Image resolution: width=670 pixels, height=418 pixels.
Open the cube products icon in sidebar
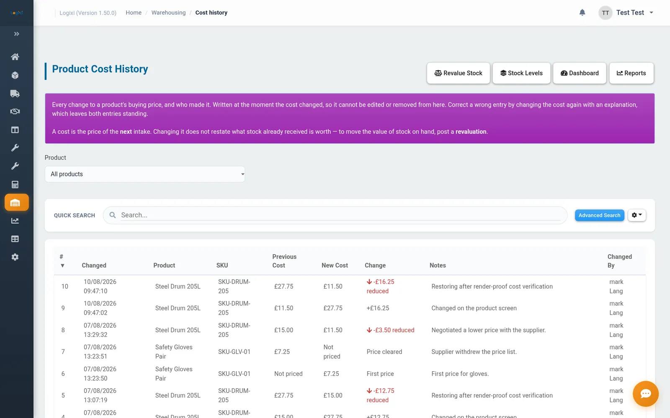click(15, 75)
